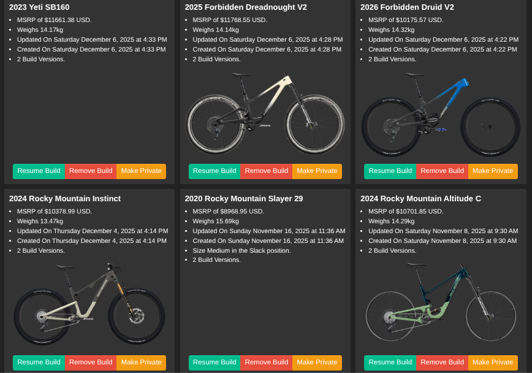Image resolution: width=532 pixels, height=373 pixels.
Task: Resume the Rocky Mountain Instinct build
Action: [x=39, y=363]
